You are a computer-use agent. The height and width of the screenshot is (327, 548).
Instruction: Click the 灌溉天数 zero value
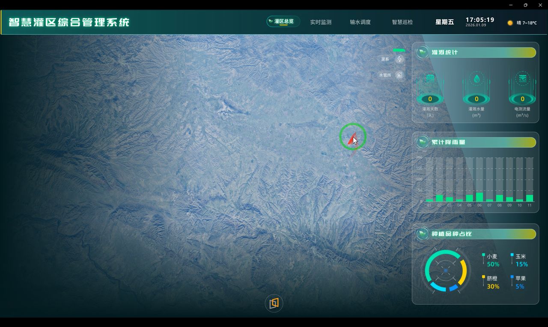point(430,99)
